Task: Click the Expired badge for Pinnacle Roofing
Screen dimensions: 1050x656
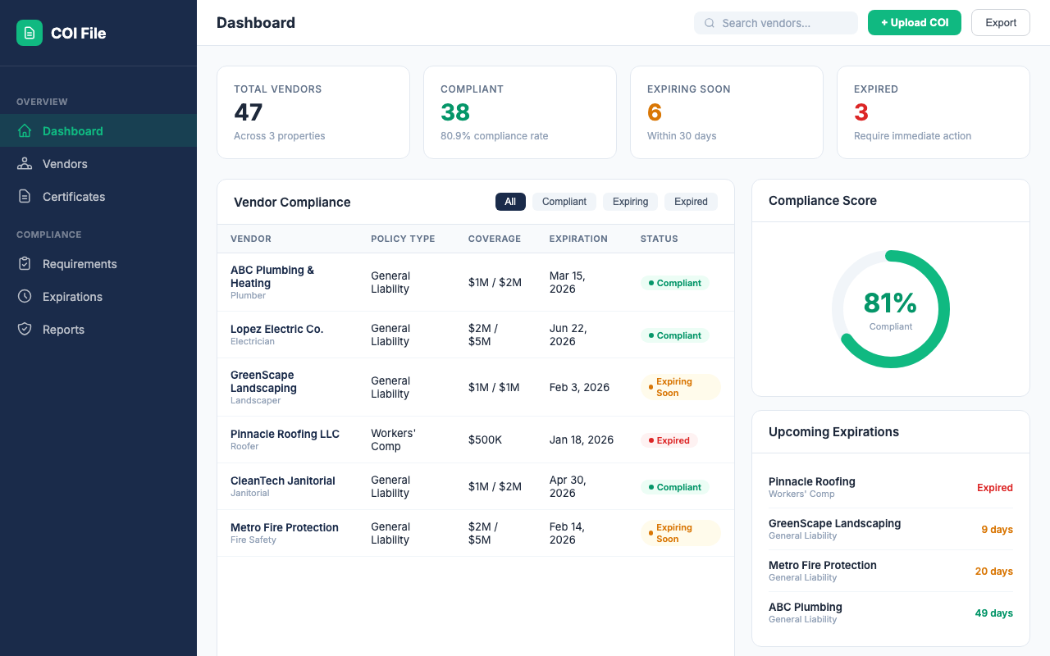Action: pyautogui.click(x=669, y=440)
